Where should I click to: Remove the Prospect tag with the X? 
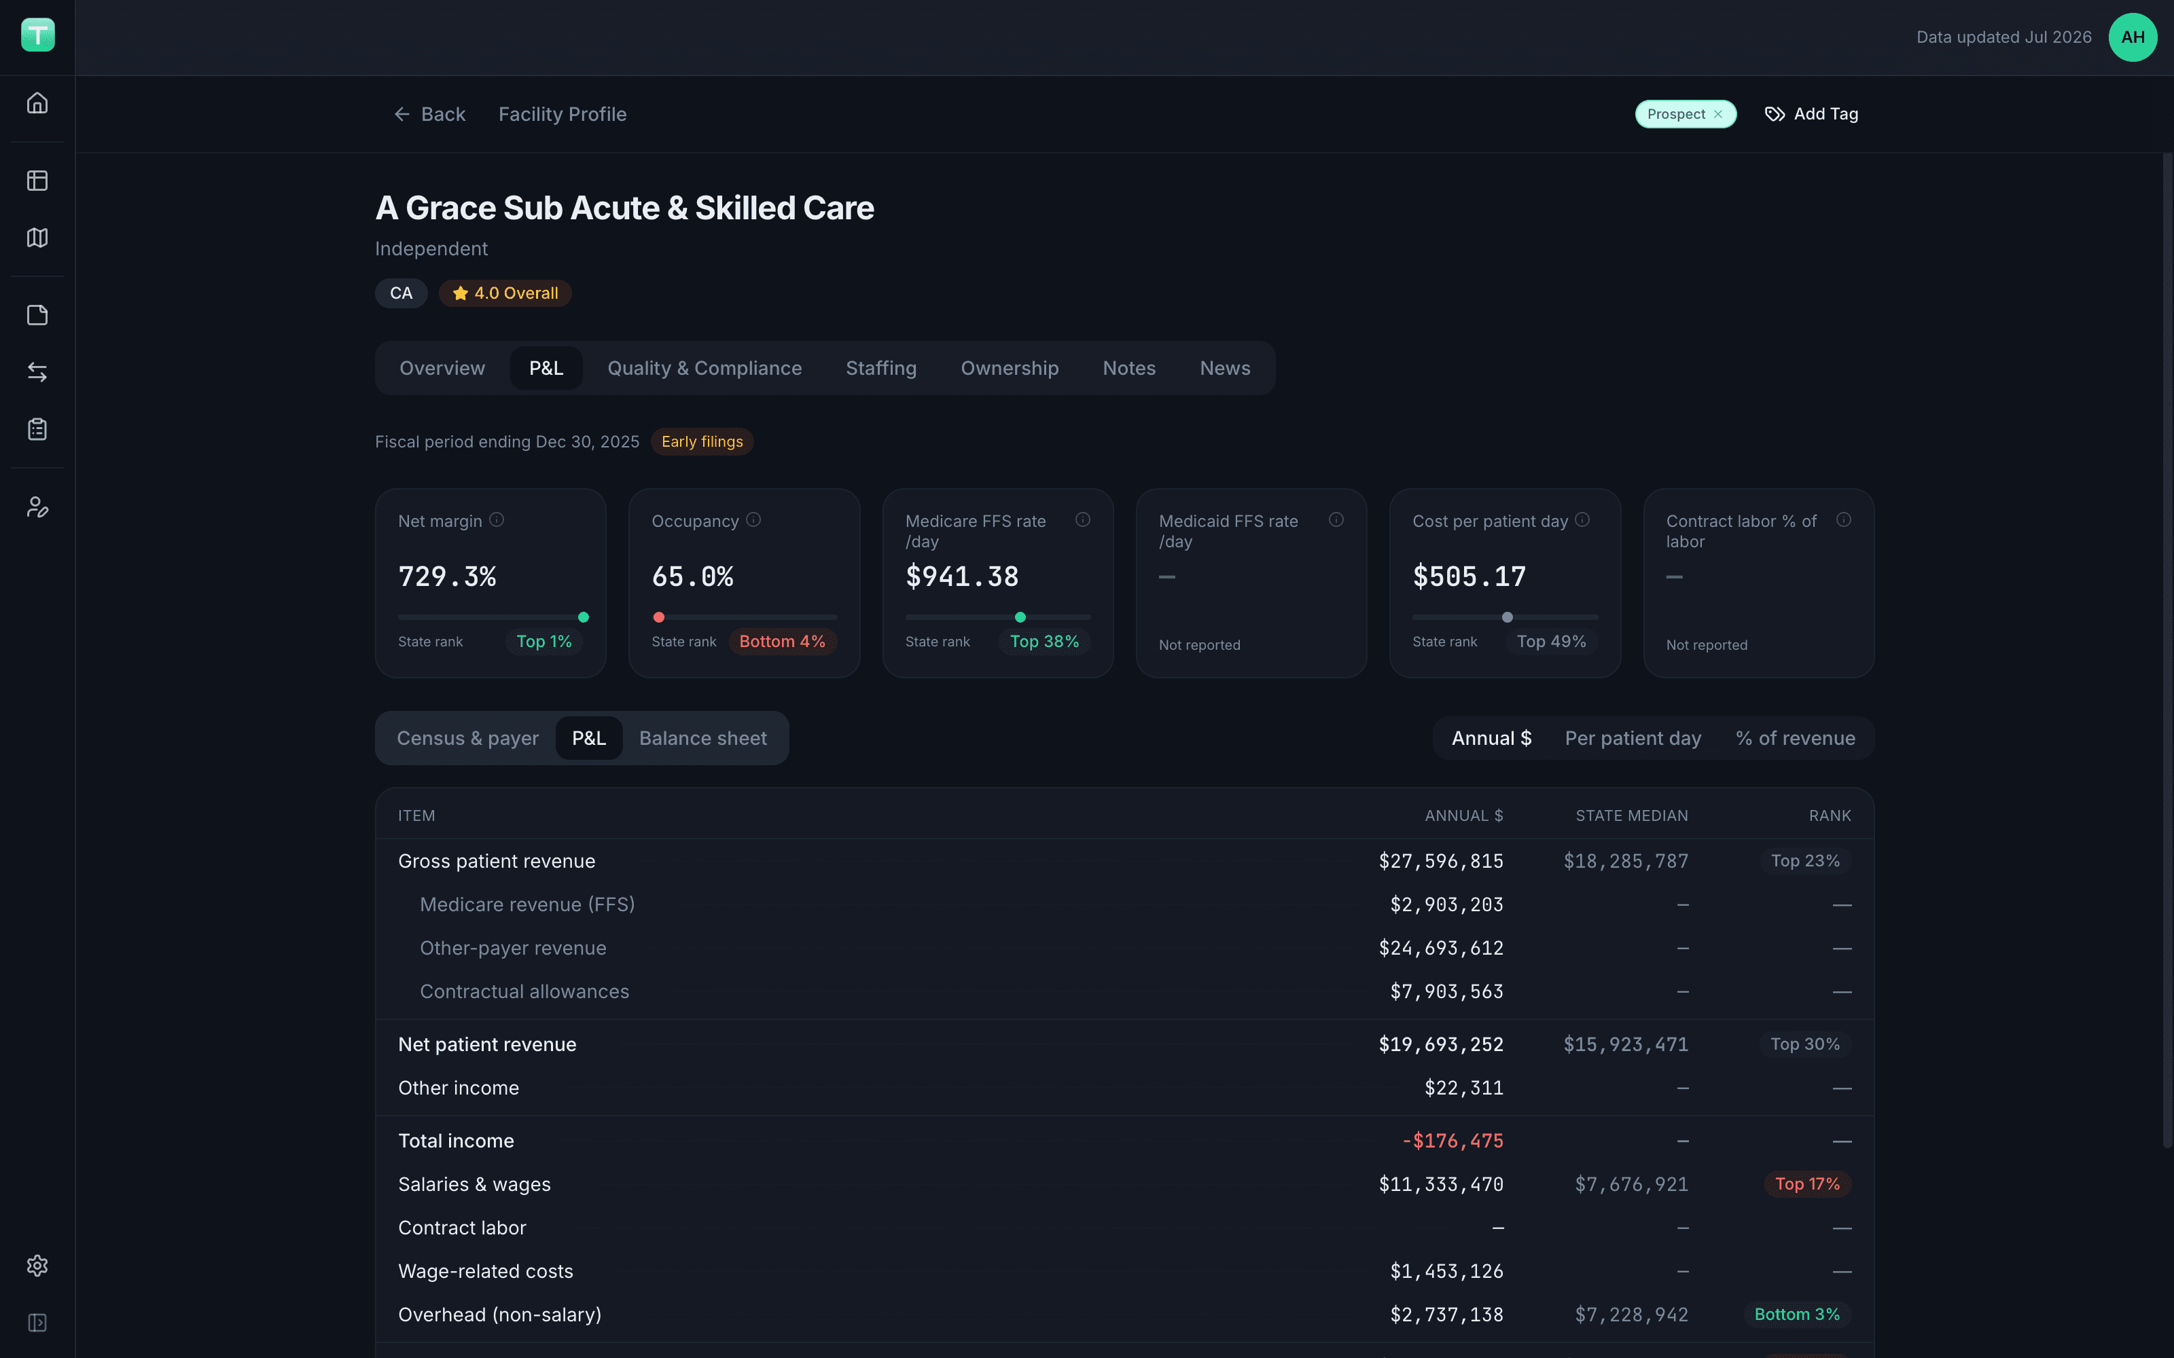[1717, 114]
